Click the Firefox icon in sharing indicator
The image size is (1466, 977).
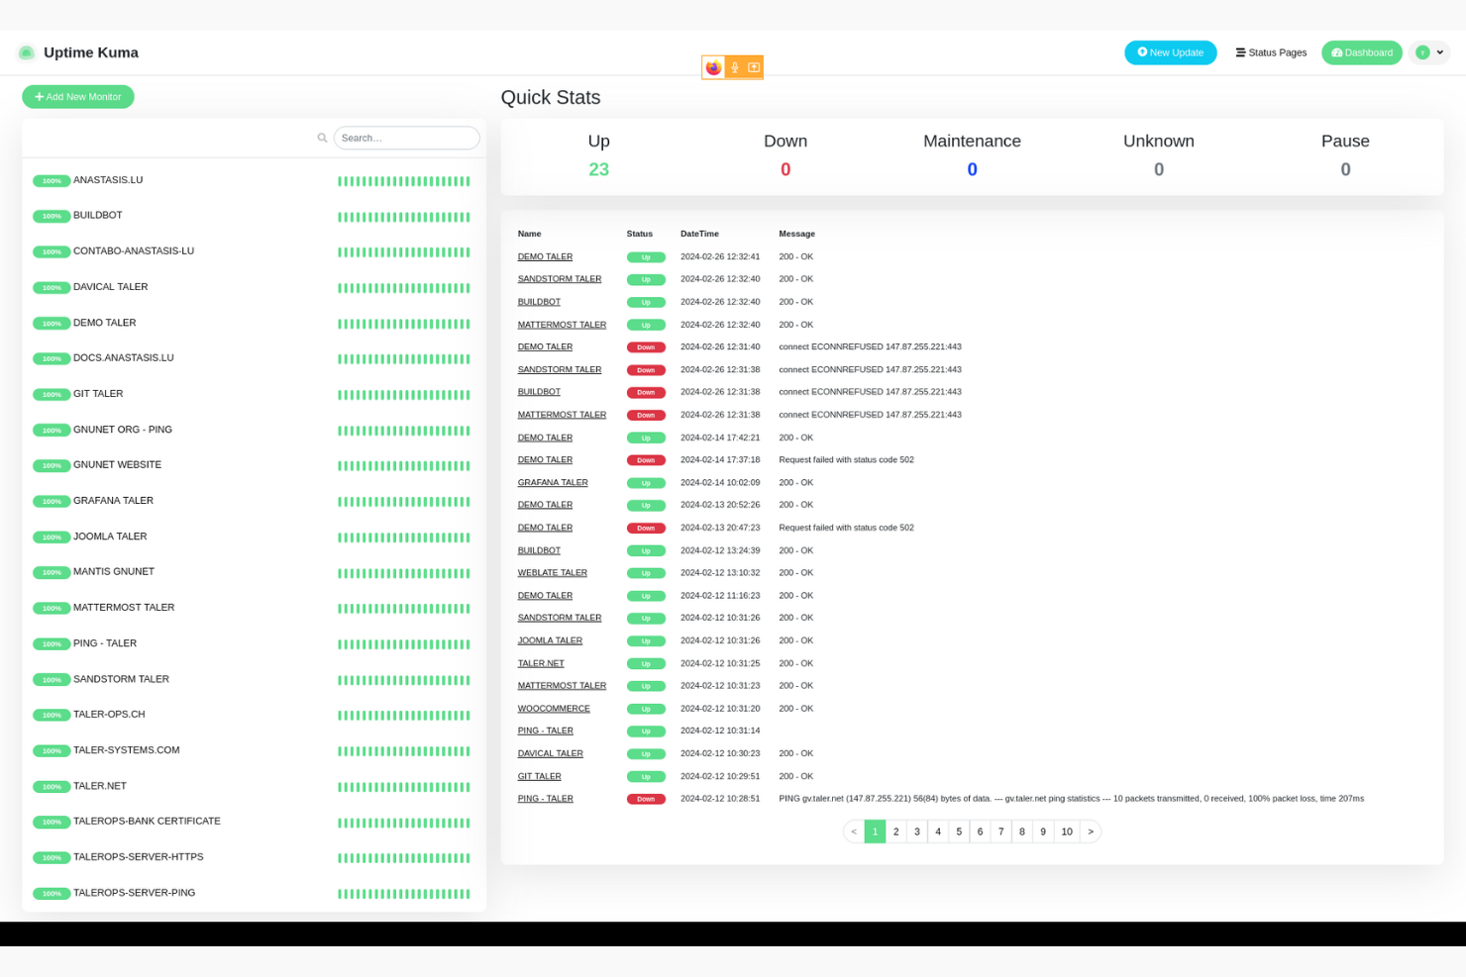pyautogui.click(x=713, y=67)
